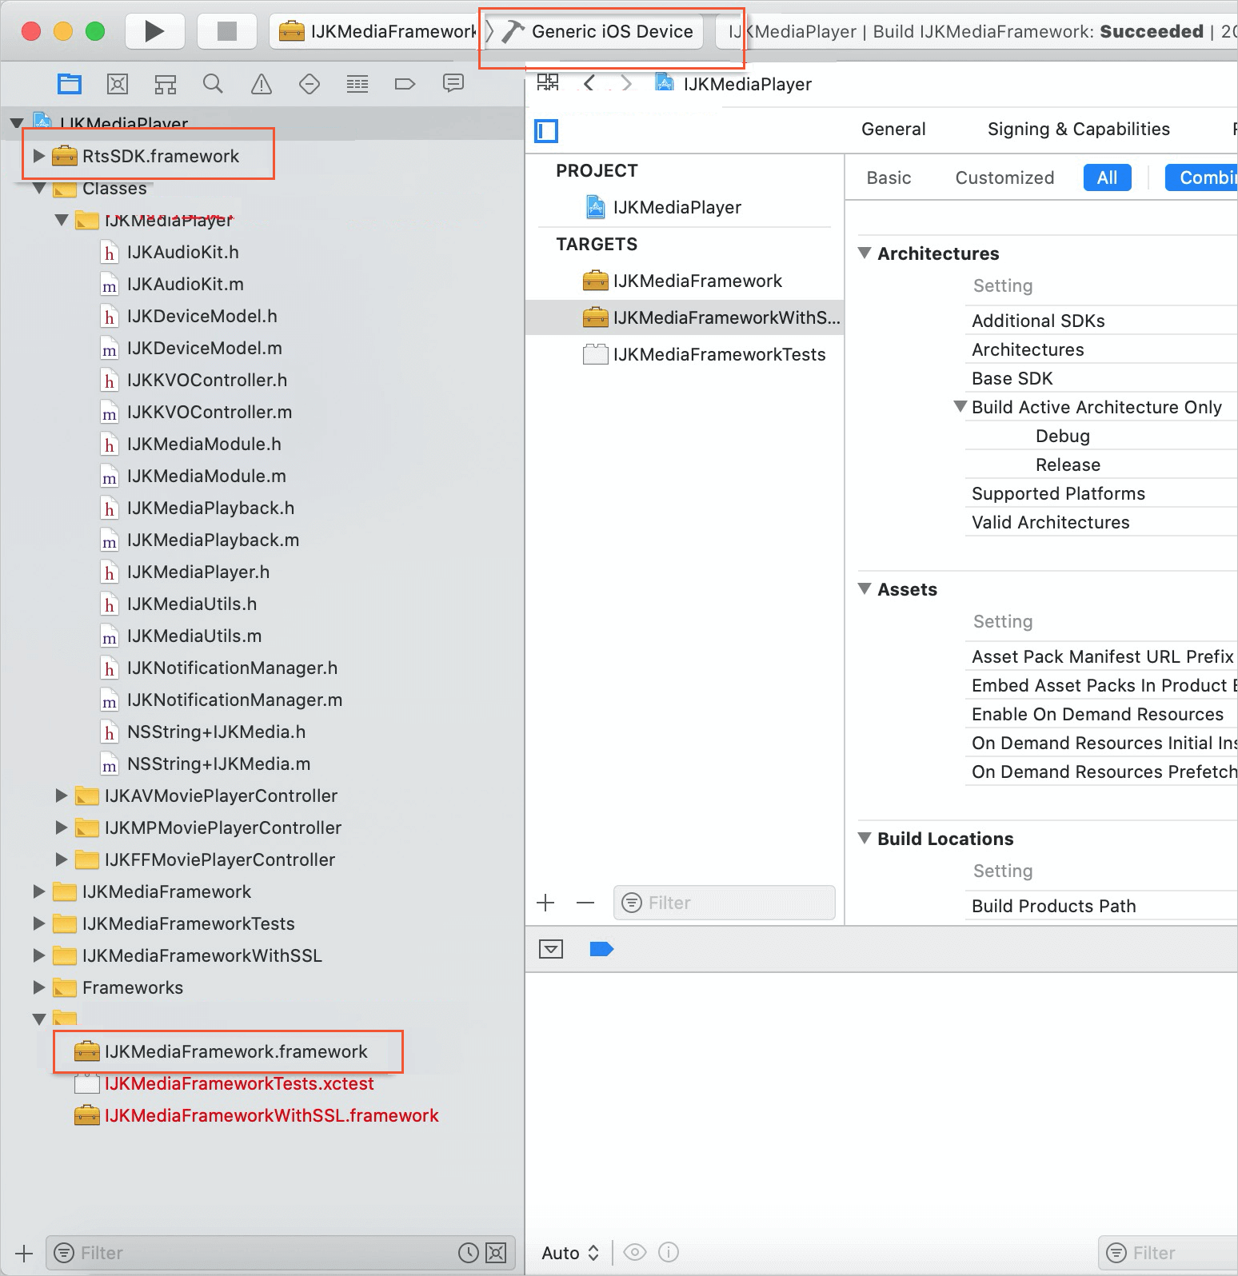Viewport: 1238px width, 1276px height.
Task: Select the Source Control navigator icon
Action: pos(118,84)
